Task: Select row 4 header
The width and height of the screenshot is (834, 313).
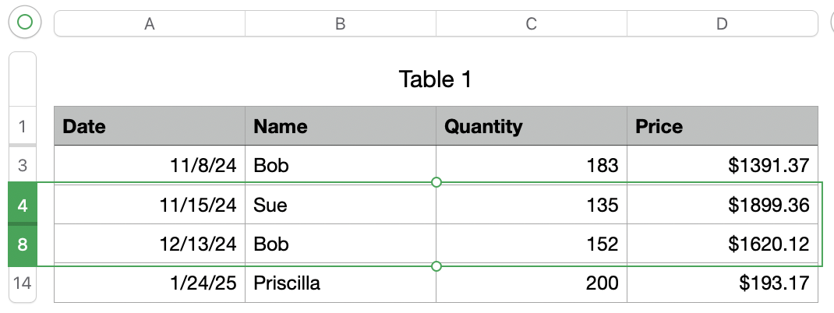Action: click(x=22, y=206)
